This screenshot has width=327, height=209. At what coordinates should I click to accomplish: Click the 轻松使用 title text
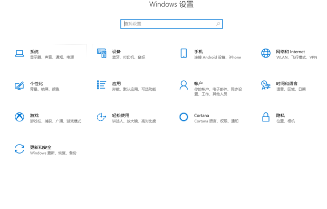[121, 116]
